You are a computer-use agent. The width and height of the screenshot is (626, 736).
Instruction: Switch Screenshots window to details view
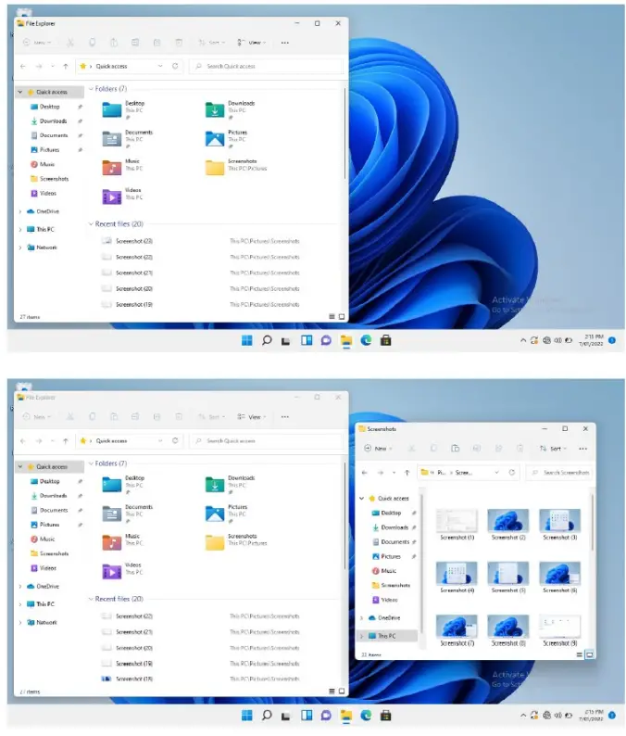(580, 654)
